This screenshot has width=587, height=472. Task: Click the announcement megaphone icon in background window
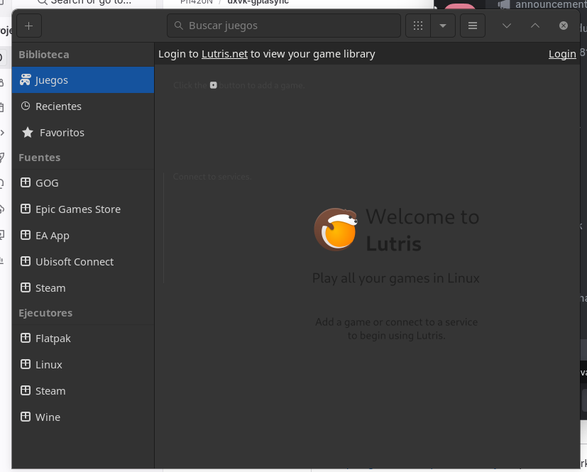[x=504, y=4]
